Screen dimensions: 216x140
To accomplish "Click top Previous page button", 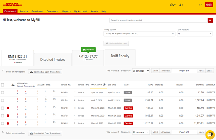I will (165, 71).
